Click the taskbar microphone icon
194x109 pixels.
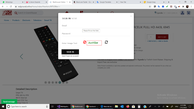pyautogui.click(x=47, y=107)
